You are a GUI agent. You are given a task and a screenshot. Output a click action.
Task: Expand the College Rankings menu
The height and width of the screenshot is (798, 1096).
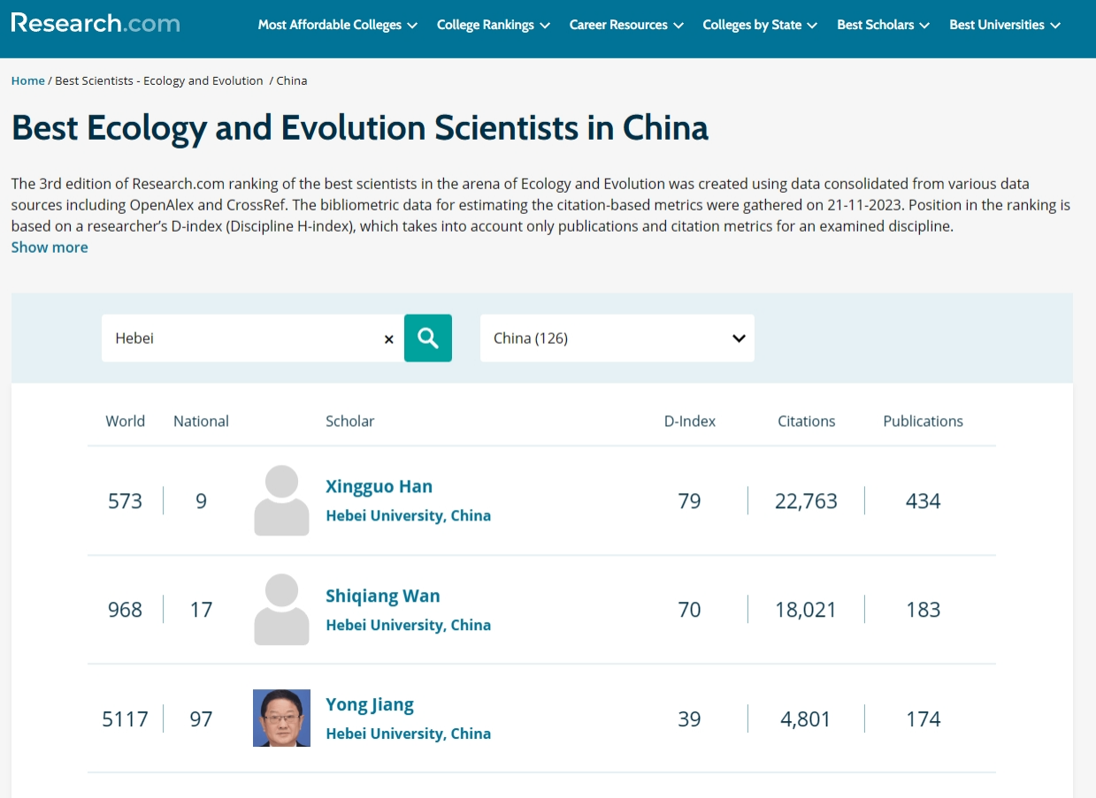tap(493, 25)
